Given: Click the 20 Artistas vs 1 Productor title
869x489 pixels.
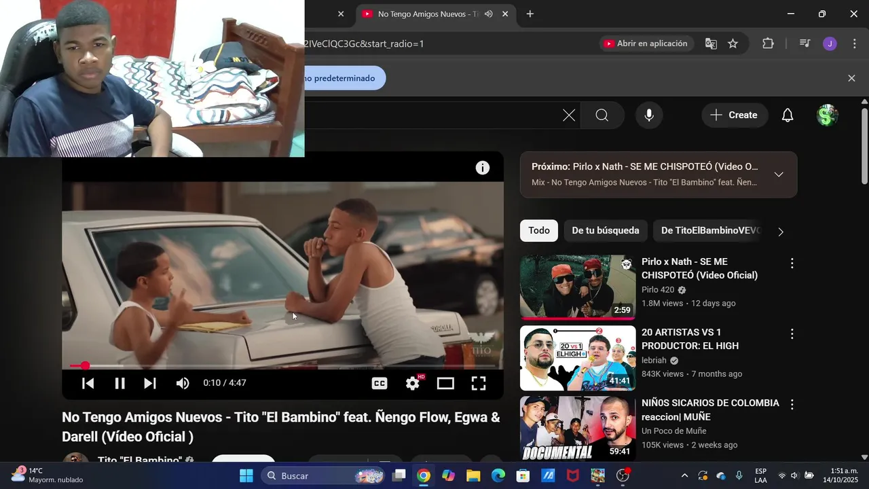Looking at the screenshot, I should point(690,339).
